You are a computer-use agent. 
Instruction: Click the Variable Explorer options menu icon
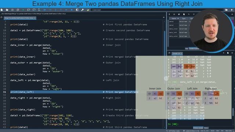click(232, 14)
